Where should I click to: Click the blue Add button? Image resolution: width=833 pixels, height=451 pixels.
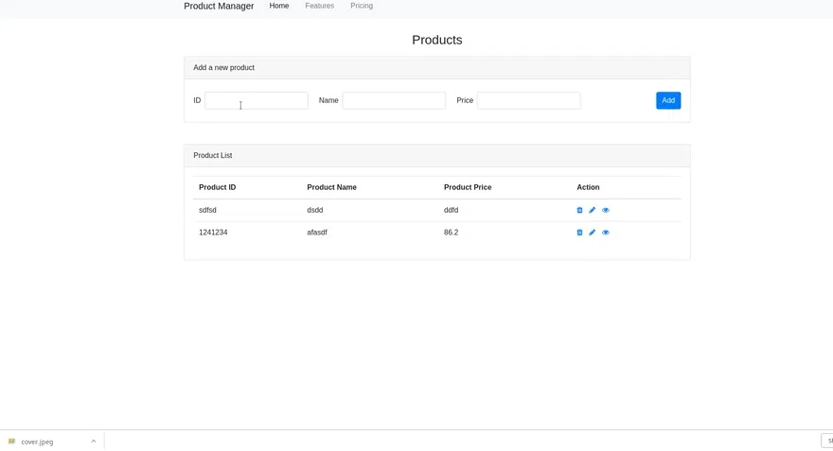tap(668, 100)
